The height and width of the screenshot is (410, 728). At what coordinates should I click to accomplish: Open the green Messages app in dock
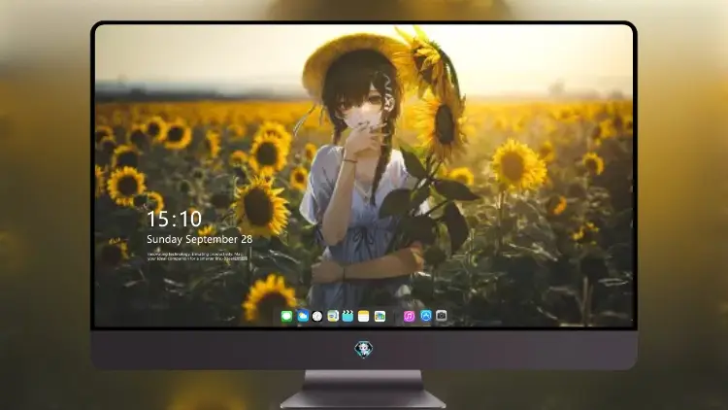286,316
